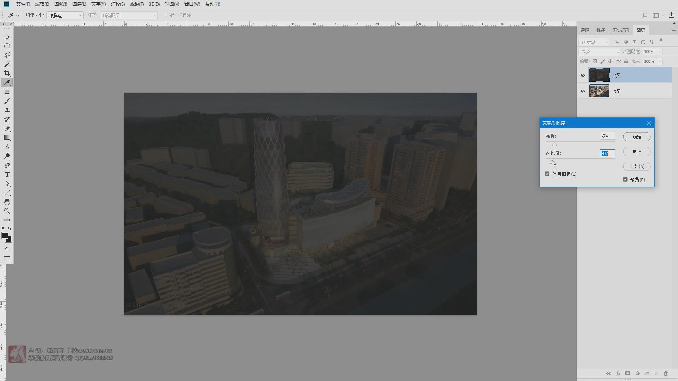
Task: Switch to the 历史记录 tab
Action: click(621, 30)
